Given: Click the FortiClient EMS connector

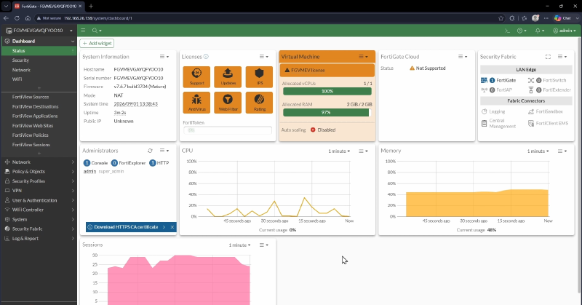Looking at the screenshot, I should 548,123.
